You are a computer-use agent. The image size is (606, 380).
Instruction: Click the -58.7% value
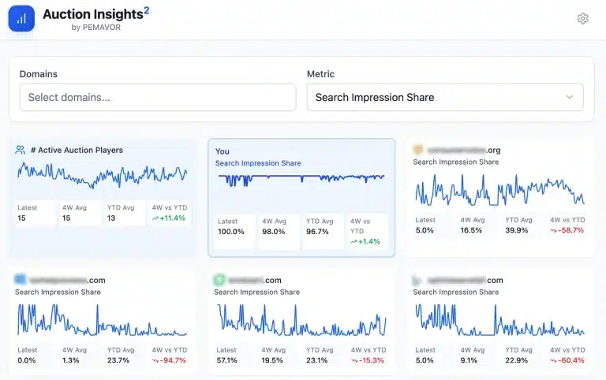coord(570,230)
